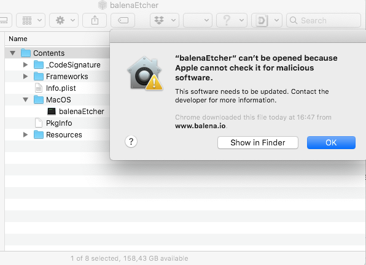Click the status bar selection info text
The image size is (366, 265).
pyautogui.click(x=130, y=258)
